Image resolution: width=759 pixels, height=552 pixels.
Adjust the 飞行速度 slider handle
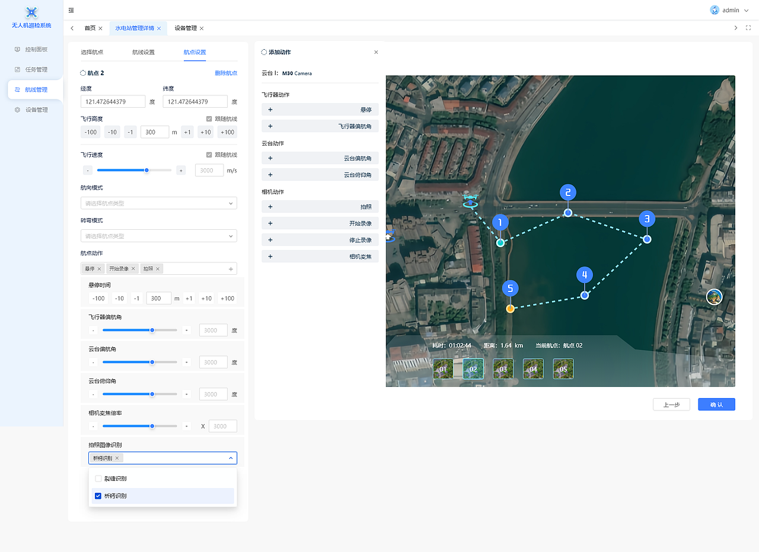[146, 170]
